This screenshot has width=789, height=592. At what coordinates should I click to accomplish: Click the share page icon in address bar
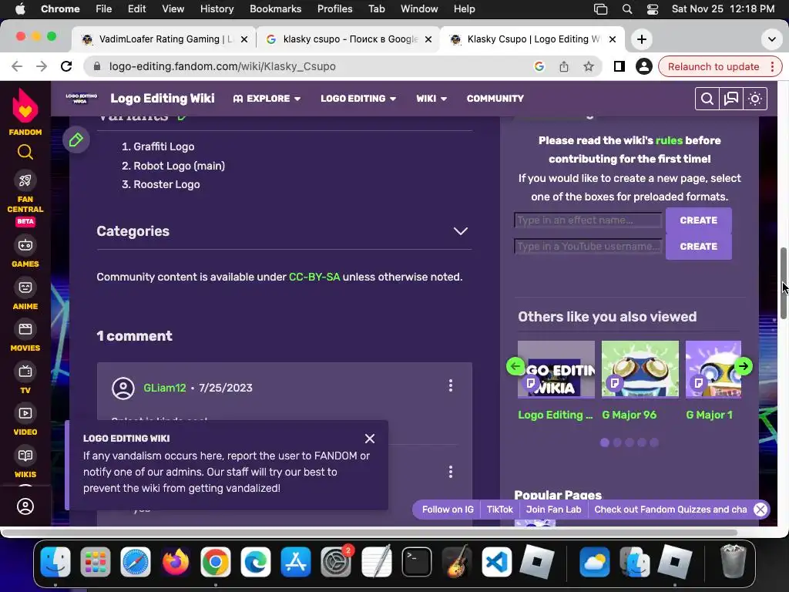pyautogui.click(x=564, y=66)
